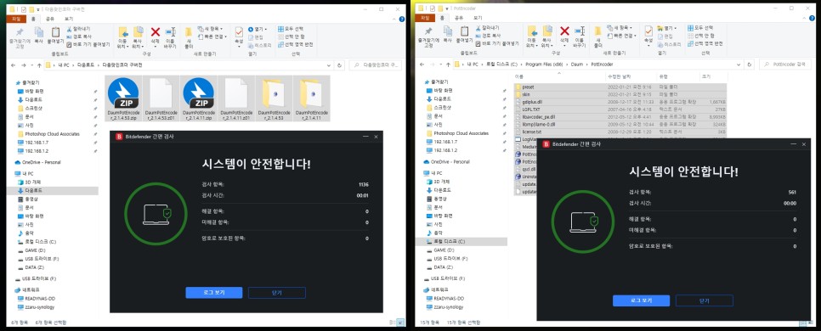This screenshot has height=331, width=821.
Task: Switch to 보기 tab in PotEncoder window
Action: pos(478,19)
